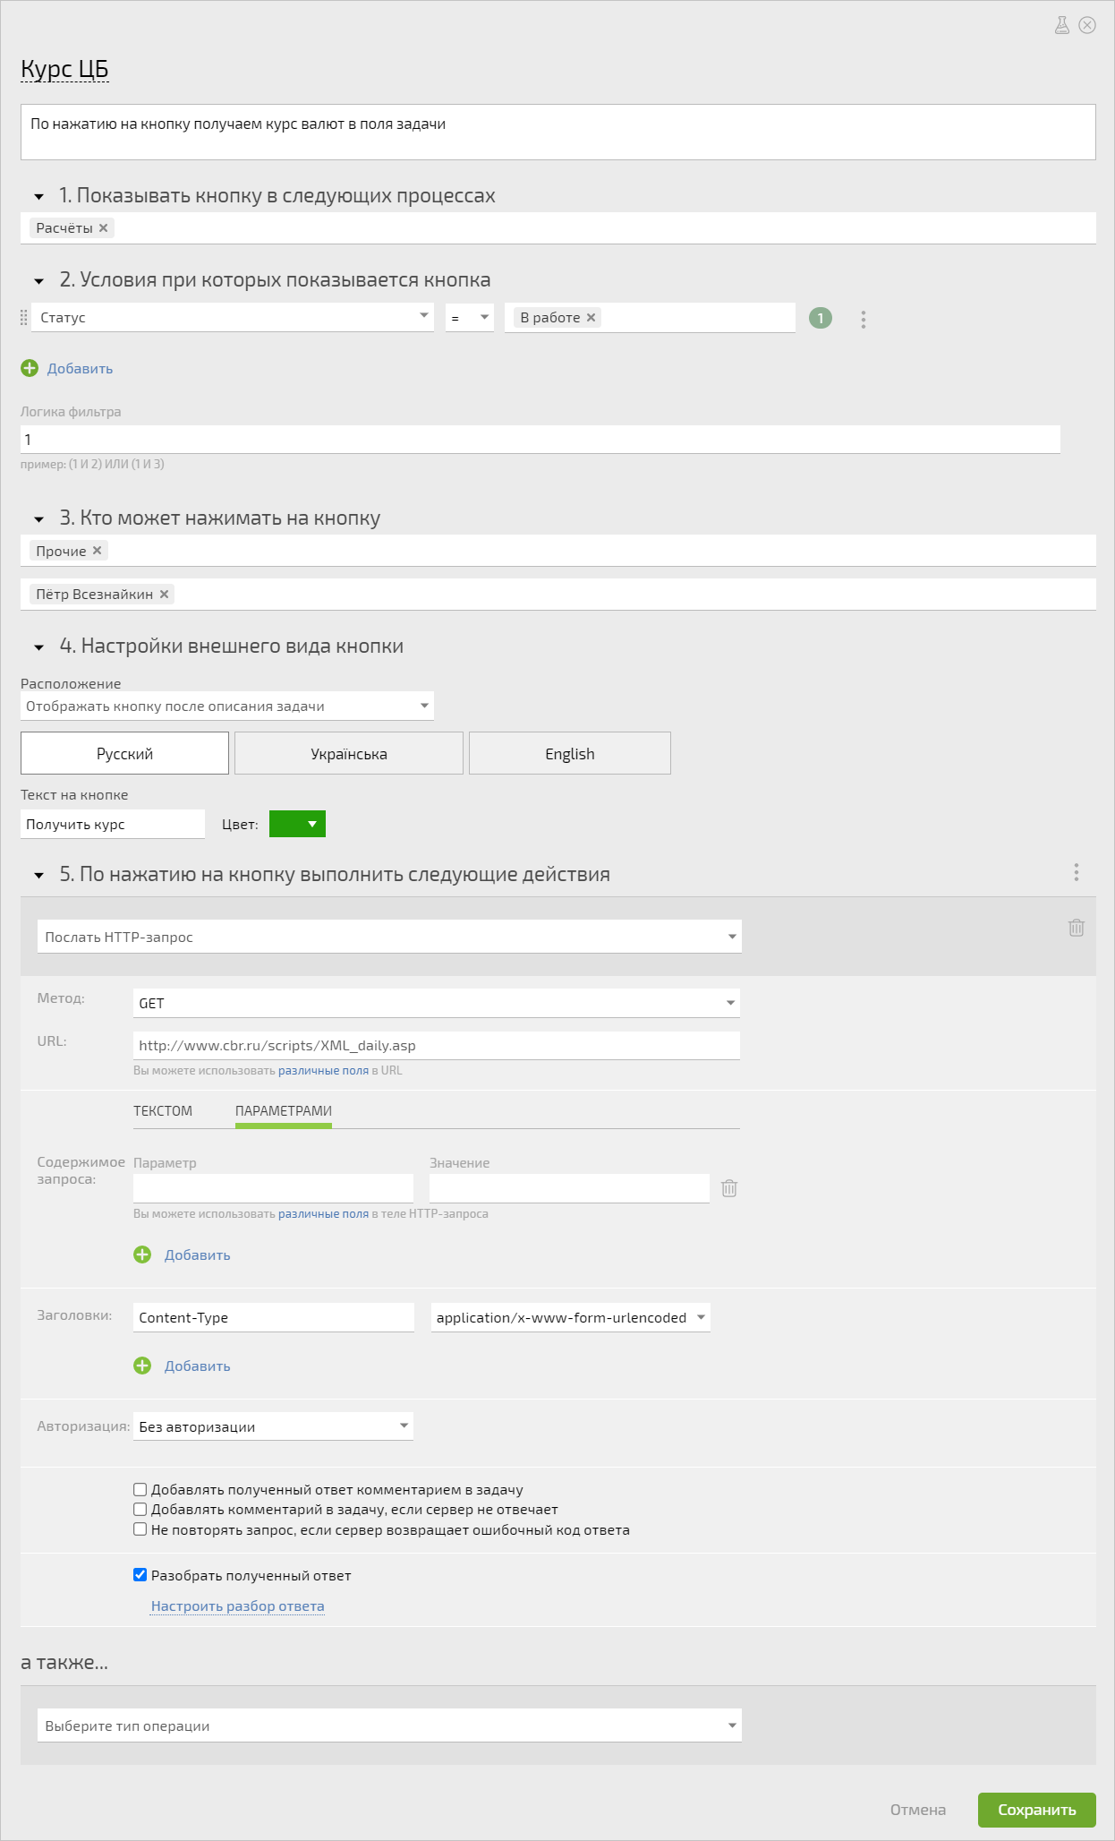Click the green condition number 1 badge
Screen dimensions: 1115x1841
820,318
